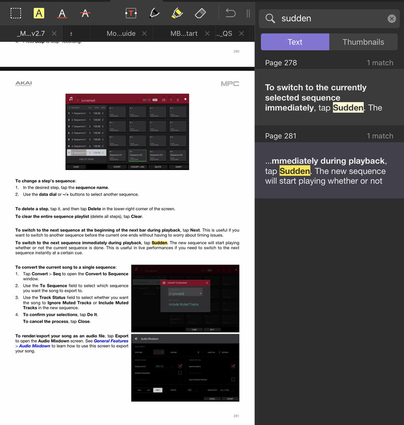Open the MB...tart document tab
Screen dimensions: 404x425
point(184,33)
